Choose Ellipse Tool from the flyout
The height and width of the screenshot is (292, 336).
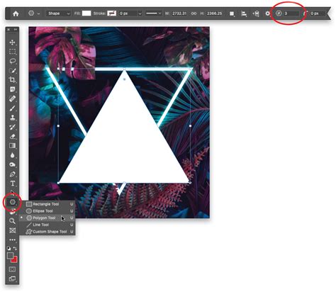[47, 211]
